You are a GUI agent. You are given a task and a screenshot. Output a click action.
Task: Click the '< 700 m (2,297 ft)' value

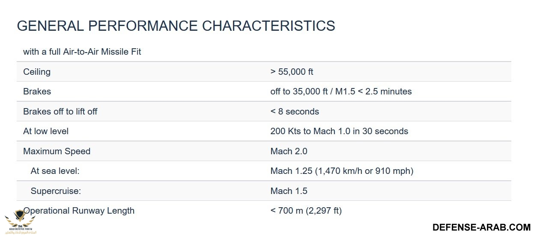(306, 211)
